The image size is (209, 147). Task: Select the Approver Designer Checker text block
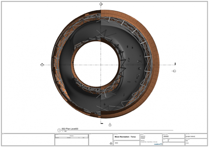(x=144, y=137)
